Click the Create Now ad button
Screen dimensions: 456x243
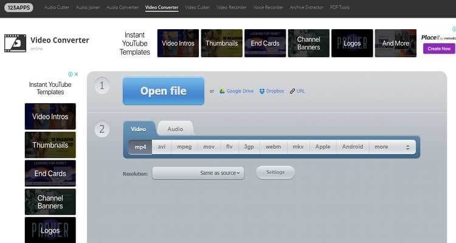click(x=438, y=49)
